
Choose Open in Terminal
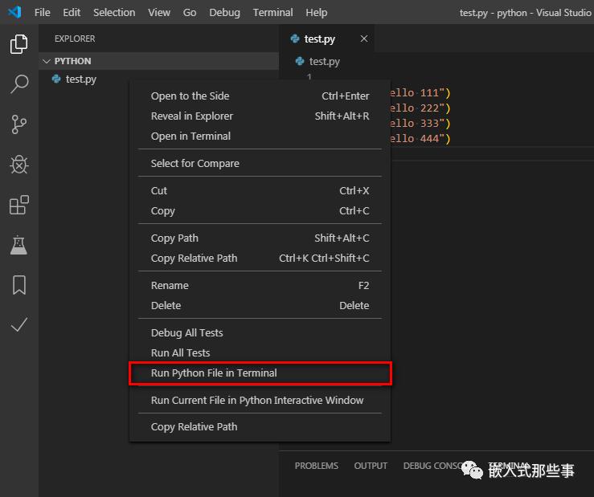260,136
